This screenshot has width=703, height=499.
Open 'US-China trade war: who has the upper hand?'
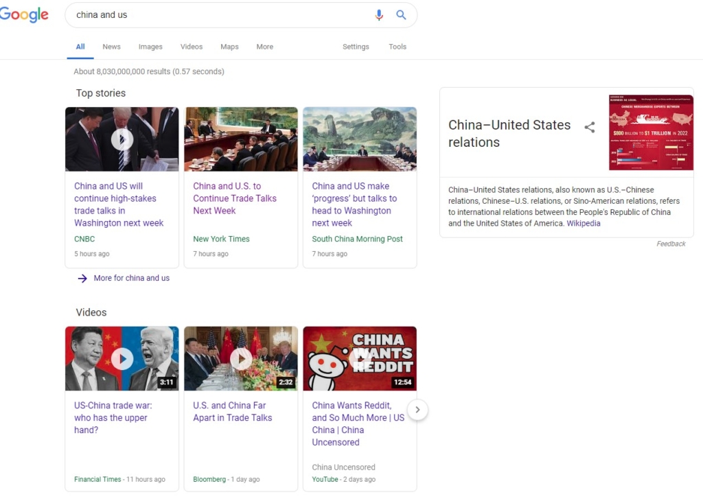113,417
